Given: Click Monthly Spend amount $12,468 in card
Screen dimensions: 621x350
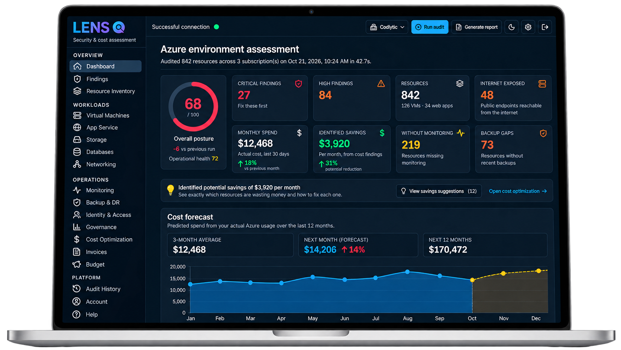Looking at the screenshot, I should pyautogui.click(x=255, y=143).
